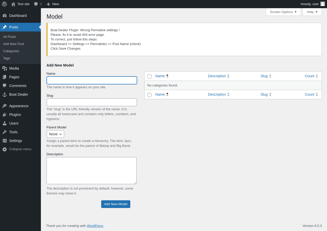Image resolution: width=327 pixels, height=231 pixels.
Task: Tick the select-all checkbox in table footer
Action: [149, 95]
